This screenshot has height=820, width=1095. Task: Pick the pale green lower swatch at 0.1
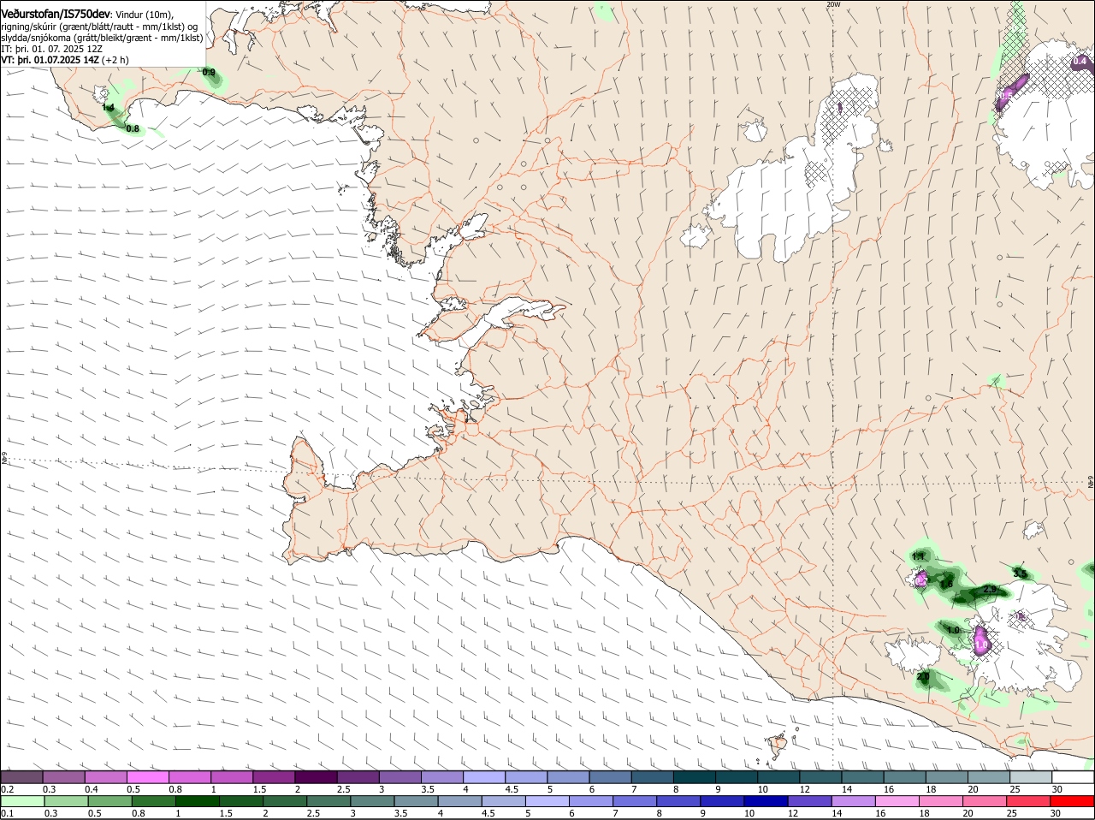point(22,801)
